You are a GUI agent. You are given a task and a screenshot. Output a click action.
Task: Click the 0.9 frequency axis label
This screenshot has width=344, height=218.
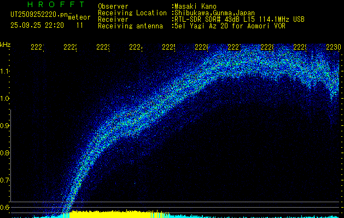click(5, 126)
